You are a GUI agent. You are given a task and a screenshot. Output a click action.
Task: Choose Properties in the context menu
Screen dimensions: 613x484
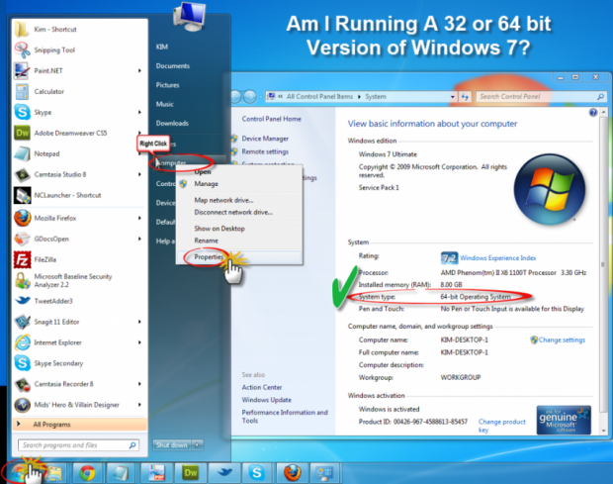click(x=208, y=256)
